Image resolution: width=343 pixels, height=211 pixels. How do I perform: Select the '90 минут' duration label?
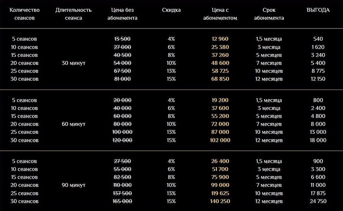tap(74, 185)
